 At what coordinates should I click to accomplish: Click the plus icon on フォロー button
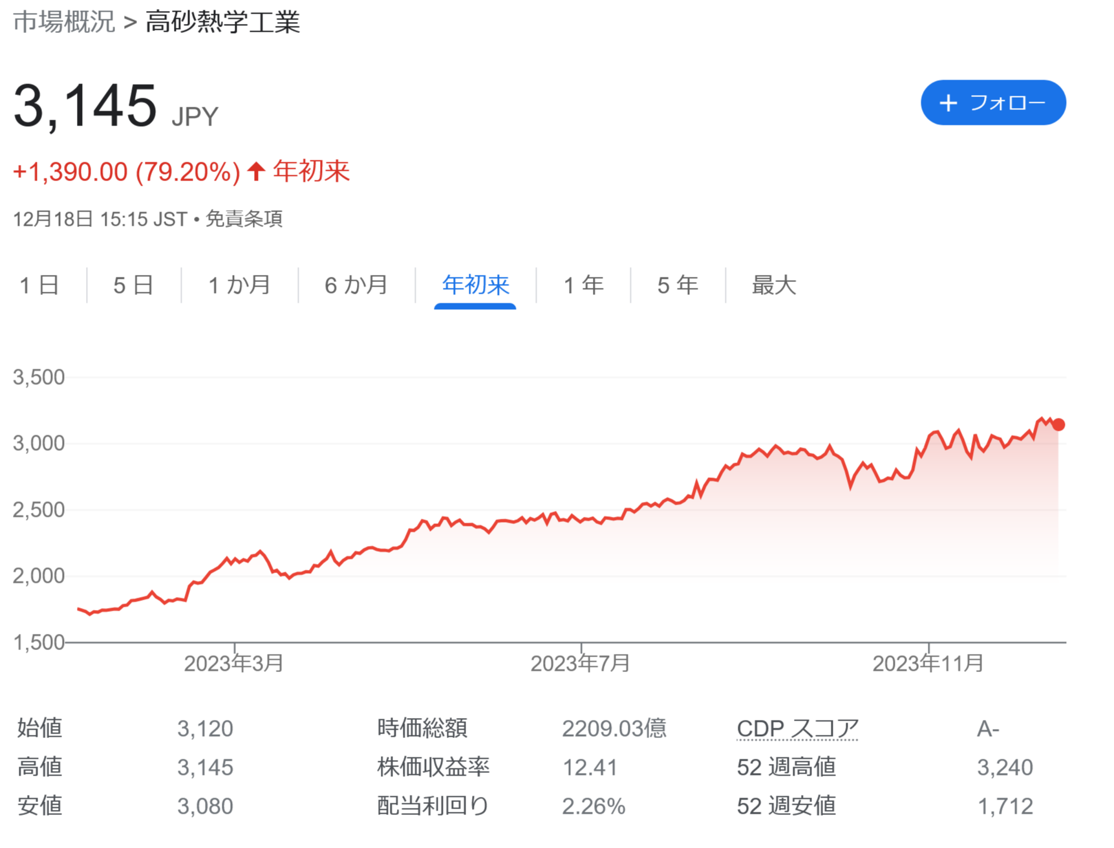pyautogui.click(x=948, y=103)
